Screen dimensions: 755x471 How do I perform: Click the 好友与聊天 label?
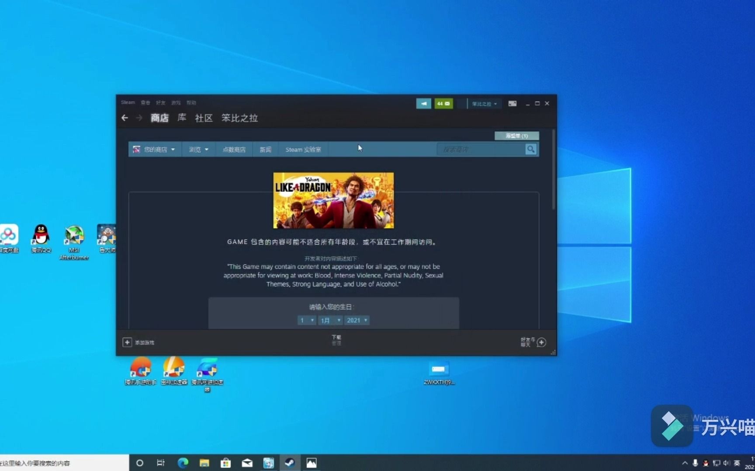(527, 342)
